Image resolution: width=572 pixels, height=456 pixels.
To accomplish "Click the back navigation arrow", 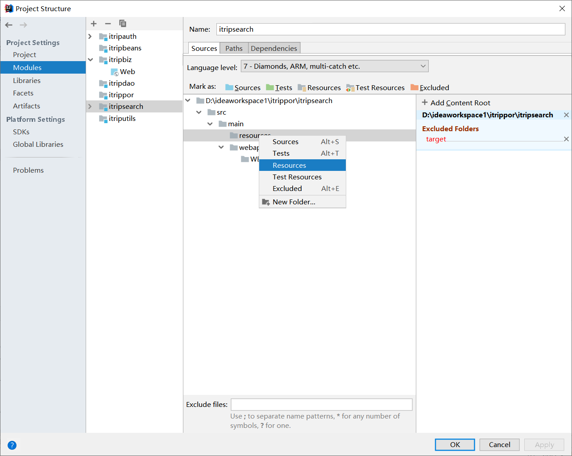I will coord(9,25).
